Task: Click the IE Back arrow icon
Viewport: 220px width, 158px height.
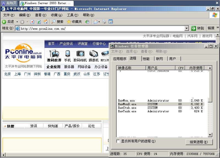Action: click(4, 22)
